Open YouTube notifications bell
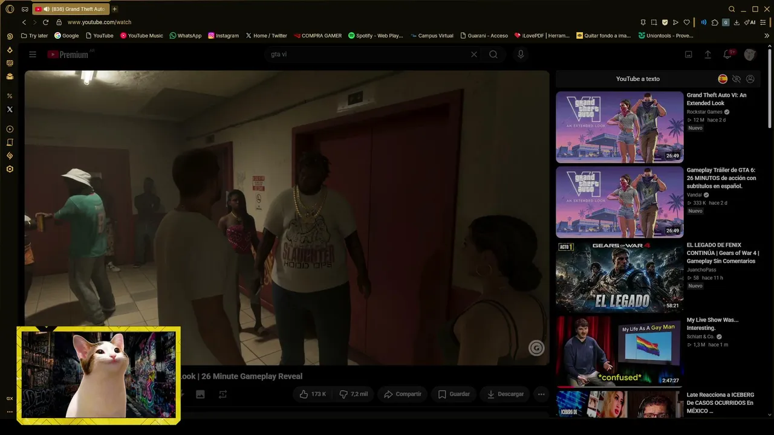 tap(727, 54)
